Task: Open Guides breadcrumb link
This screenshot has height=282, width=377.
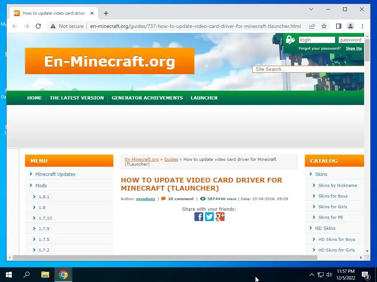Action: tap(171, 159)
